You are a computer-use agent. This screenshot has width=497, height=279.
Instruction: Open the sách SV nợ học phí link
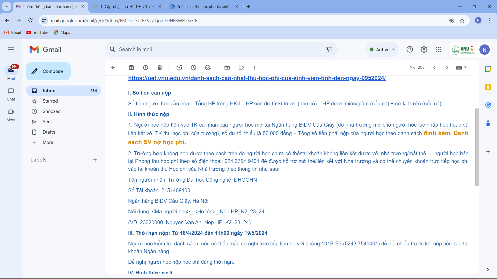(x=157, y=142)
